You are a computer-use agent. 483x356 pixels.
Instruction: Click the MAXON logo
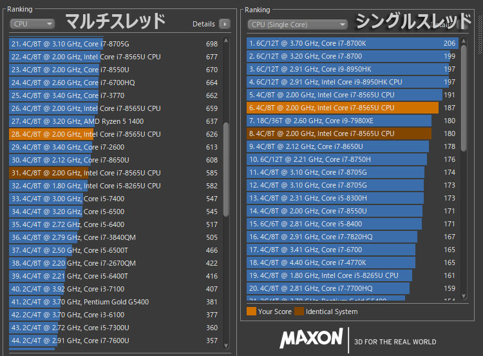(x=312, y=338)
